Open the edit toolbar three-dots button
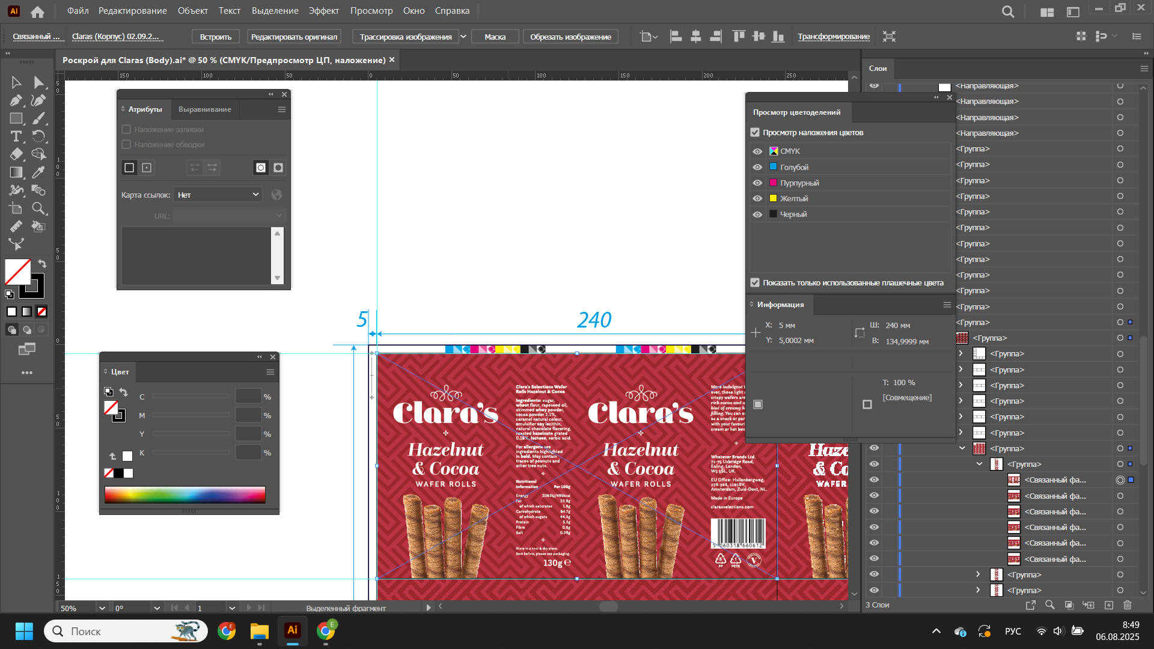The height and width of the screenshot is (649, 1154). pos(27,373)
